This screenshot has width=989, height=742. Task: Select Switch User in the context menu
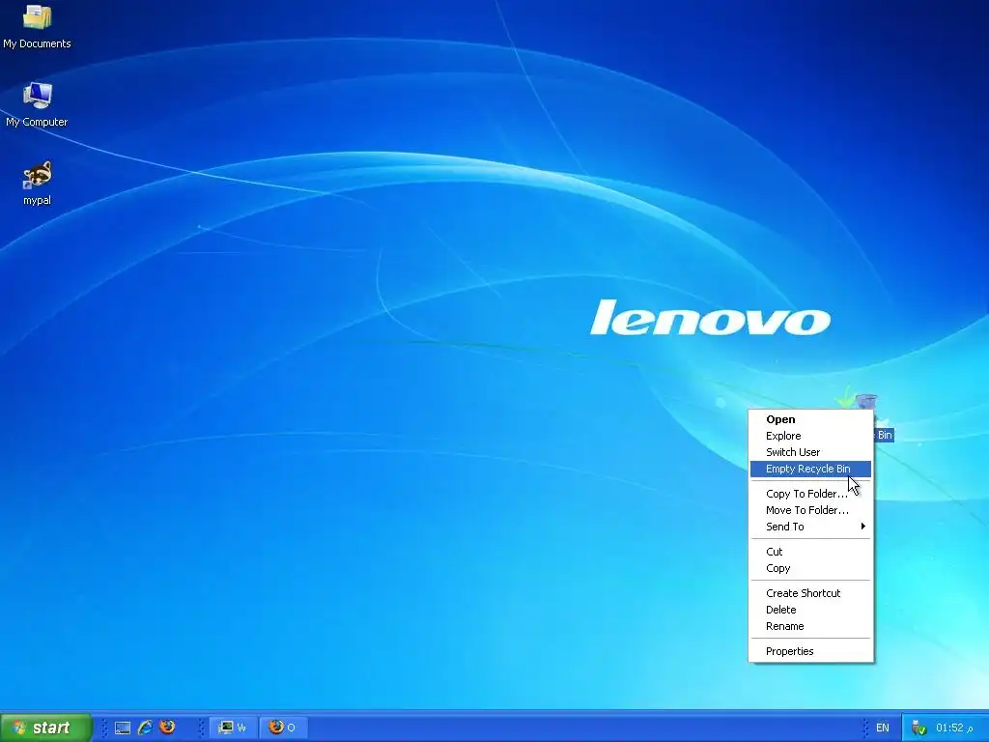click(810, 452)
